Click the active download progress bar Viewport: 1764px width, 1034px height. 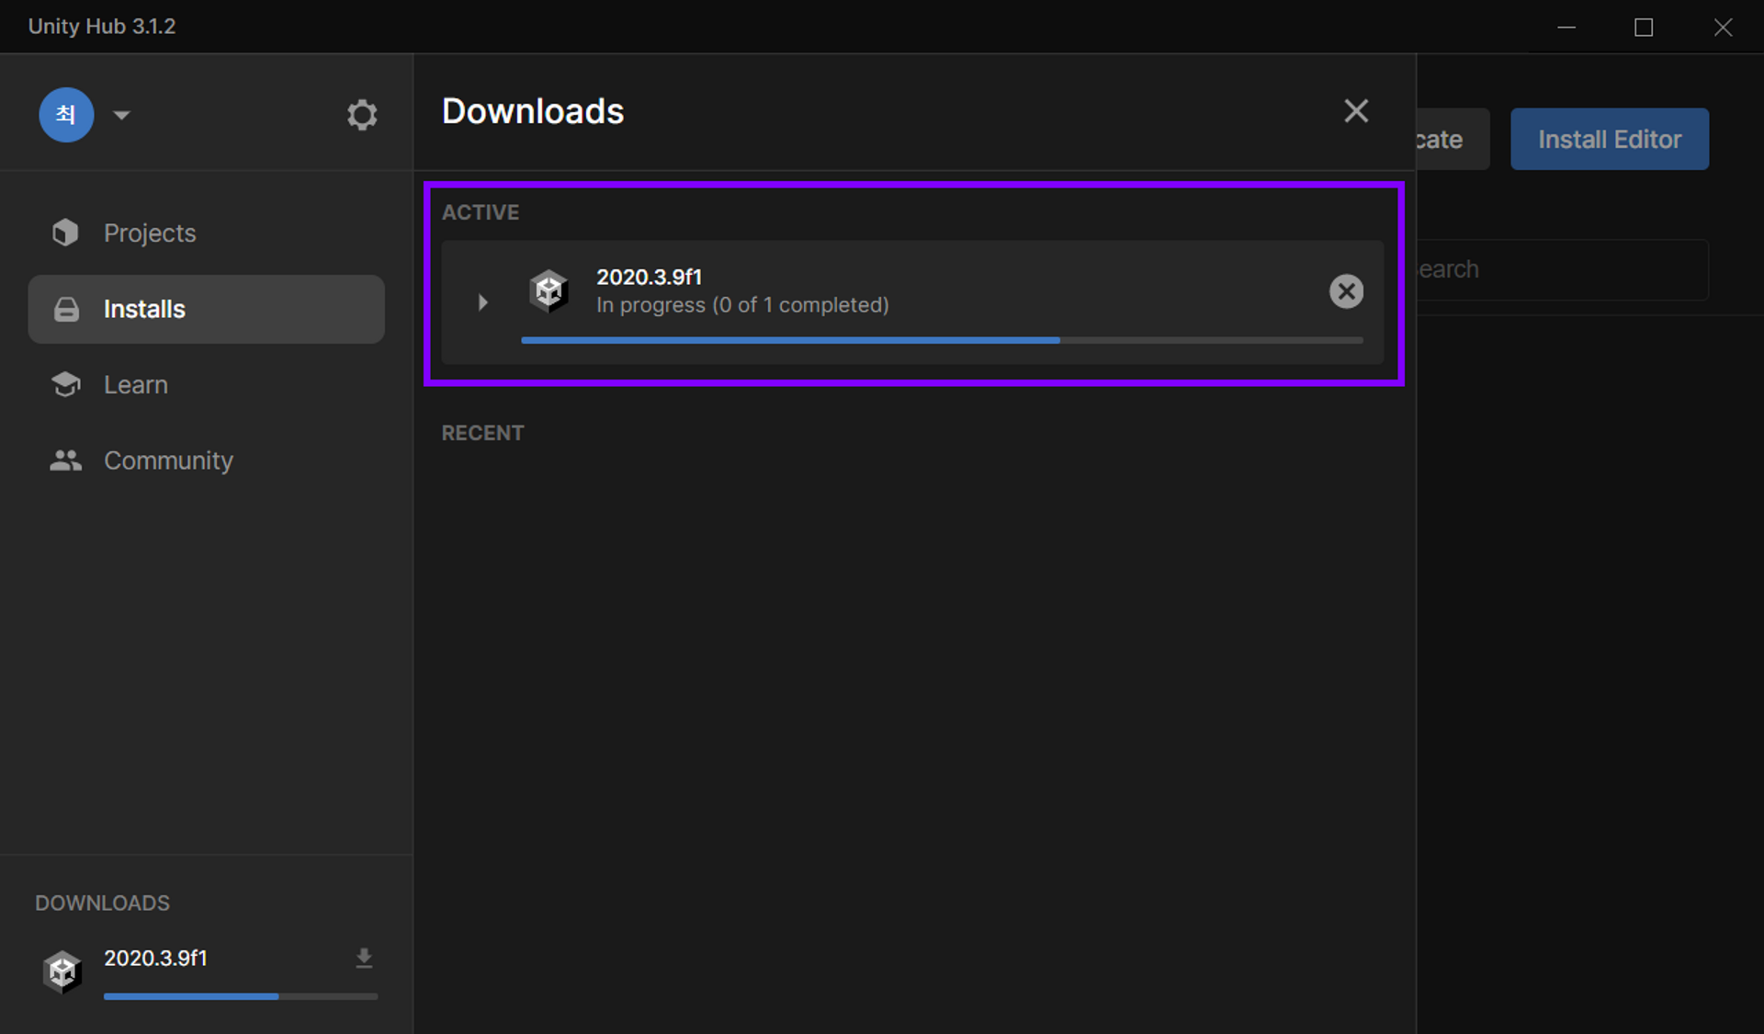[x=942, y=340]
